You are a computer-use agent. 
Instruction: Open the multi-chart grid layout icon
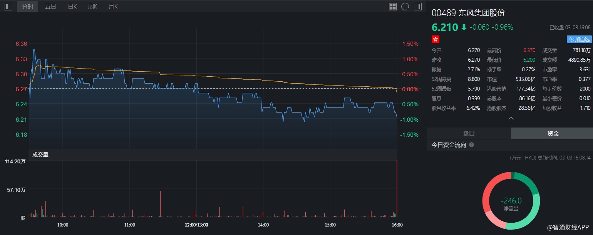click(x=393, y=7)
